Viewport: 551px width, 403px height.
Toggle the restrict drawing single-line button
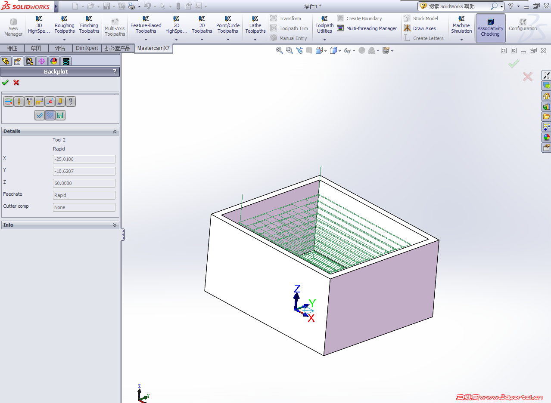[x=40, y=115]
